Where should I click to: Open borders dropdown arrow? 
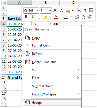[x=71, y=17]
